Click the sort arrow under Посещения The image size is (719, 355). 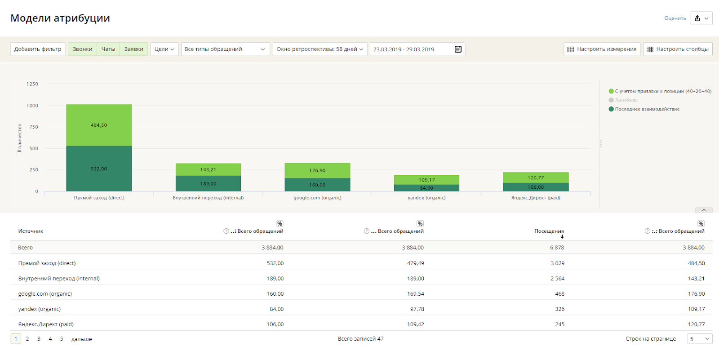click(x=562, y=237)
